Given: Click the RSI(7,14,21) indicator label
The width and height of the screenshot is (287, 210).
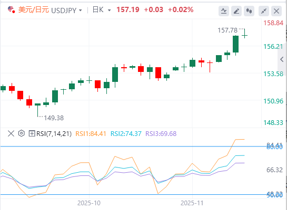Looking at the screenshot, I should [54, 134].
